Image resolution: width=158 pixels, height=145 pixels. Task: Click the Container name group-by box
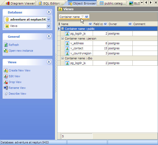coord(74,17)
